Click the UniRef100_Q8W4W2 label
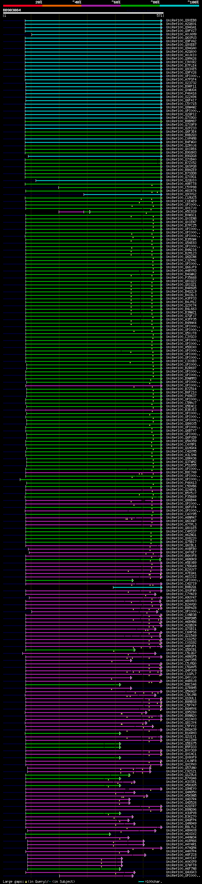The image size is (202, 884). point(181,107)
